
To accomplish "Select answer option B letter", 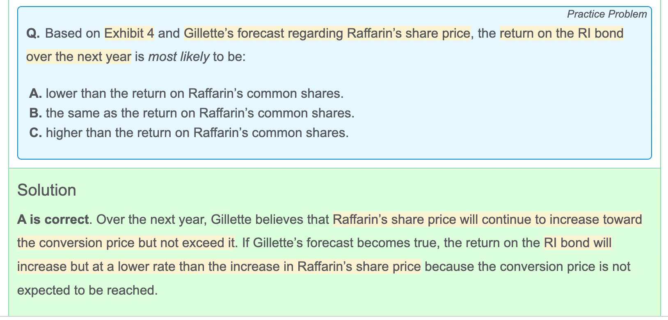I will pos(35,113).
